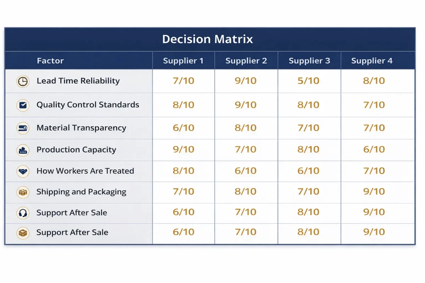425x283 pixels.
Task: Click Supplier 3's Lead Time Reliability score
Action: 309,81
